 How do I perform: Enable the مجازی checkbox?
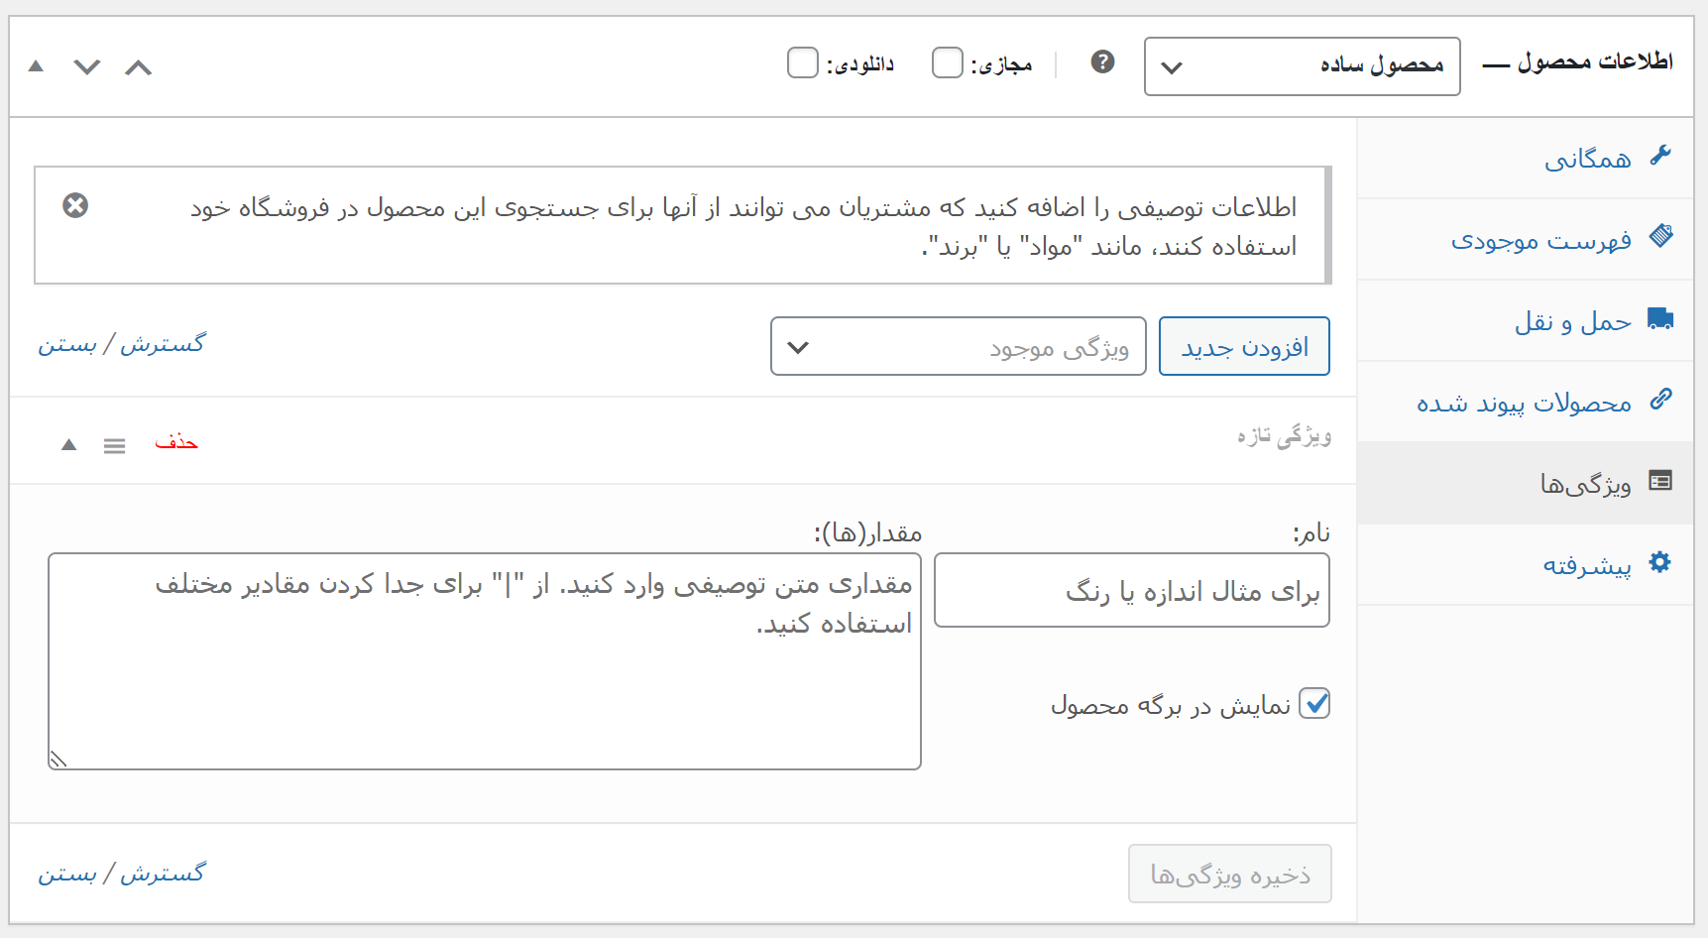pos(948,62)
